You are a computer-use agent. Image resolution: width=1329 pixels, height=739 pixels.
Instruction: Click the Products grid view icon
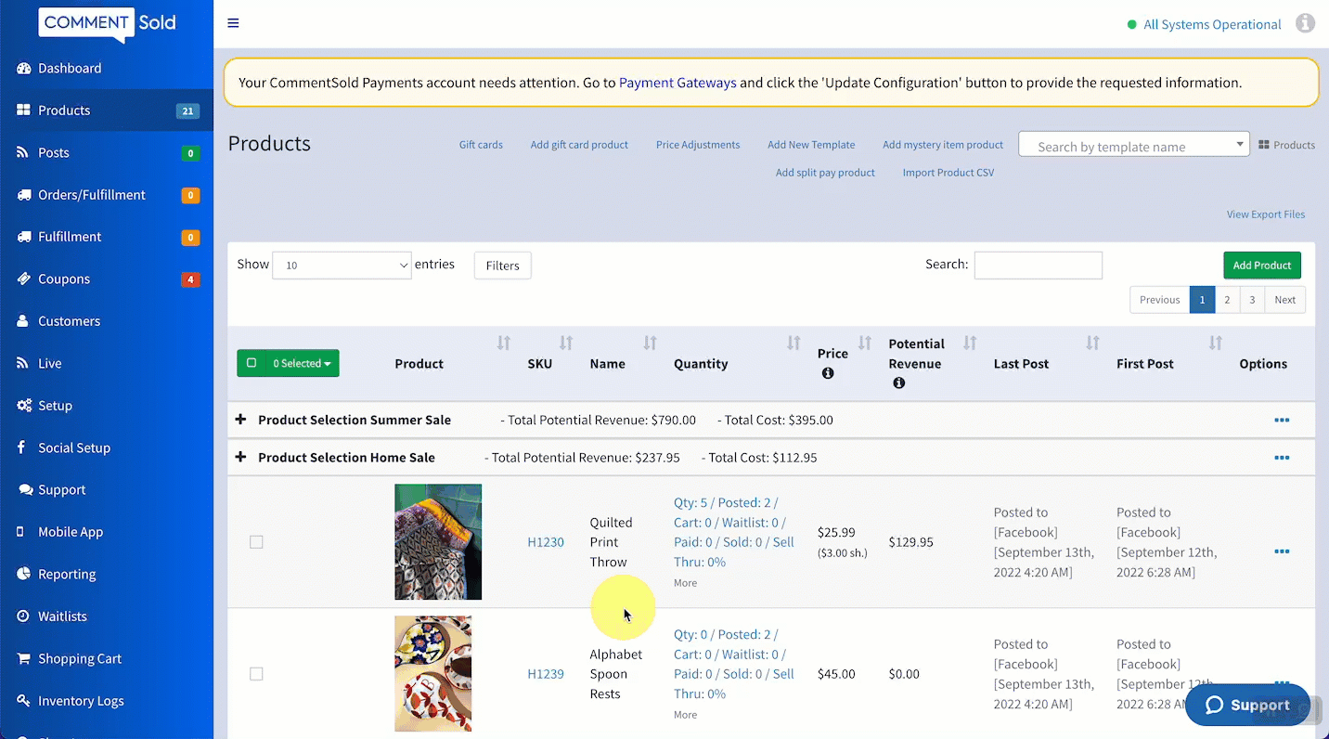[x=1264, y=145]
